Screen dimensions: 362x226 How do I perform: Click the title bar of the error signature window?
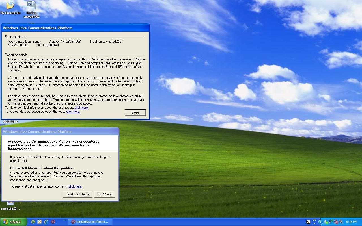[75, 28]
